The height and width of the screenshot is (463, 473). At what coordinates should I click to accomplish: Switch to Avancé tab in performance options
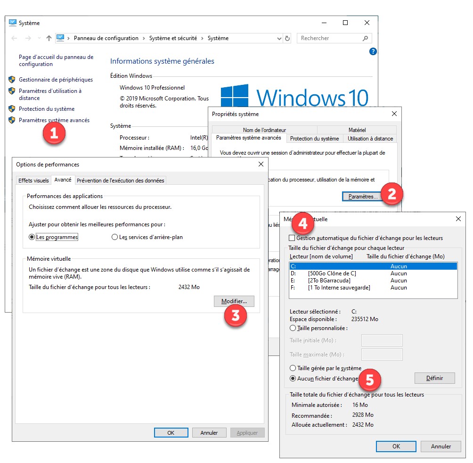[63, 180]
